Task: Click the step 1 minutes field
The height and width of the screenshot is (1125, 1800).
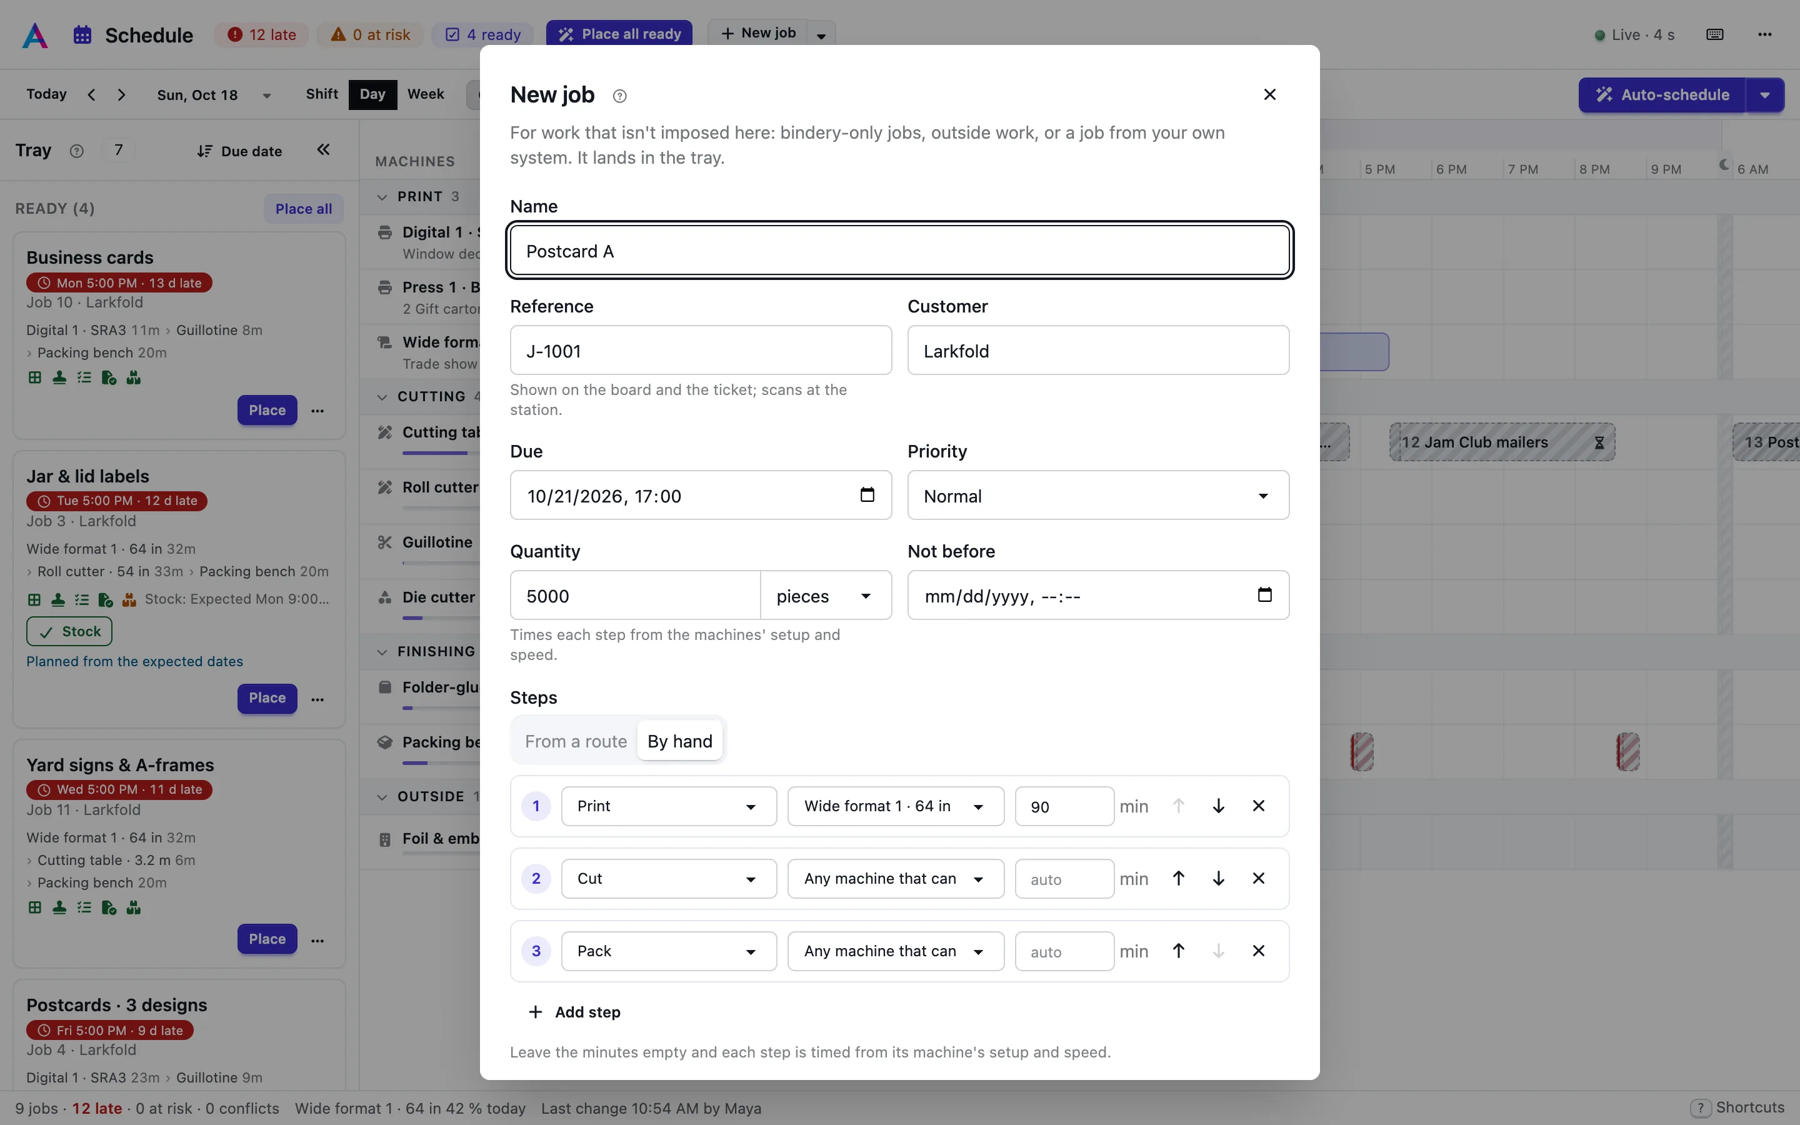Action: click(x=1064, y=806)
